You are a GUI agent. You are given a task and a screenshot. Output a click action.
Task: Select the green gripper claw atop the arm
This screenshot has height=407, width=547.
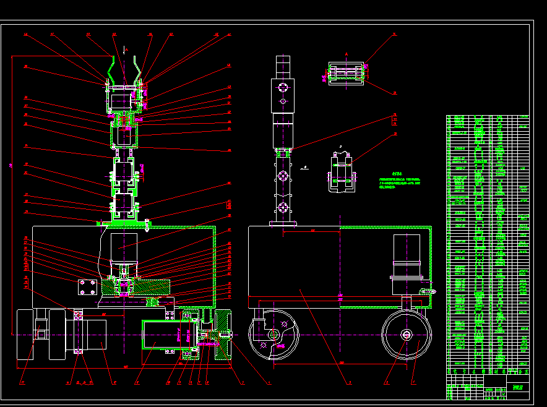(124, 71)
